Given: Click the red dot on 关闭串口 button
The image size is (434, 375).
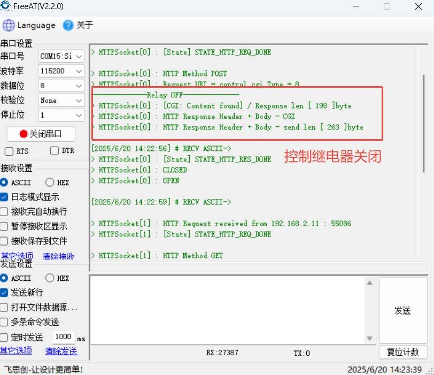Looking at the screenshot, I should (x=23, y=134).
